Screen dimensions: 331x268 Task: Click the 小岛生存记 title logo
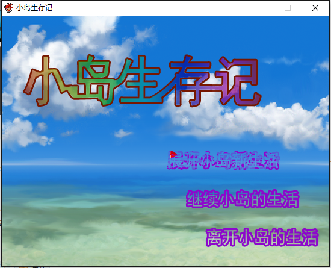tap(143, 81)
